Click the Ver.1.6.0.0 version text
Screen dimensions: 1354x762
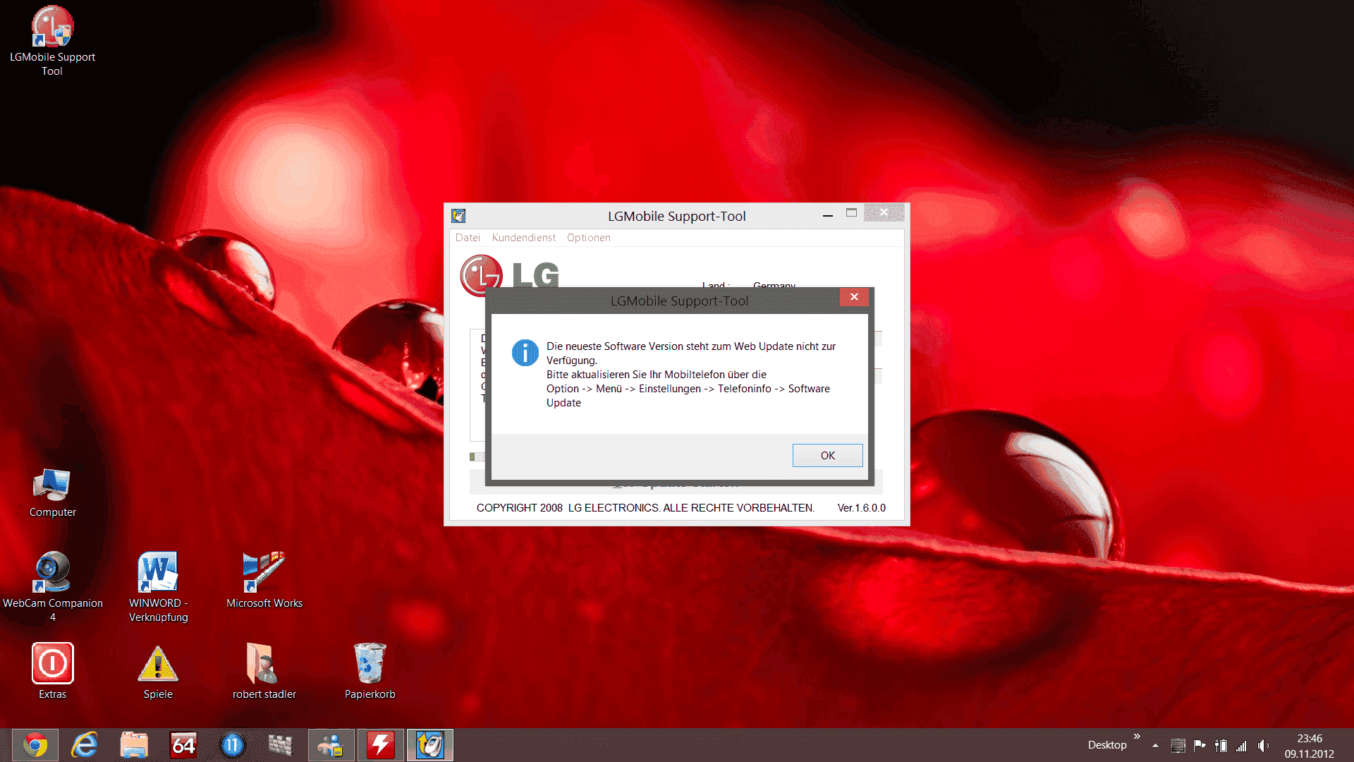861,508
